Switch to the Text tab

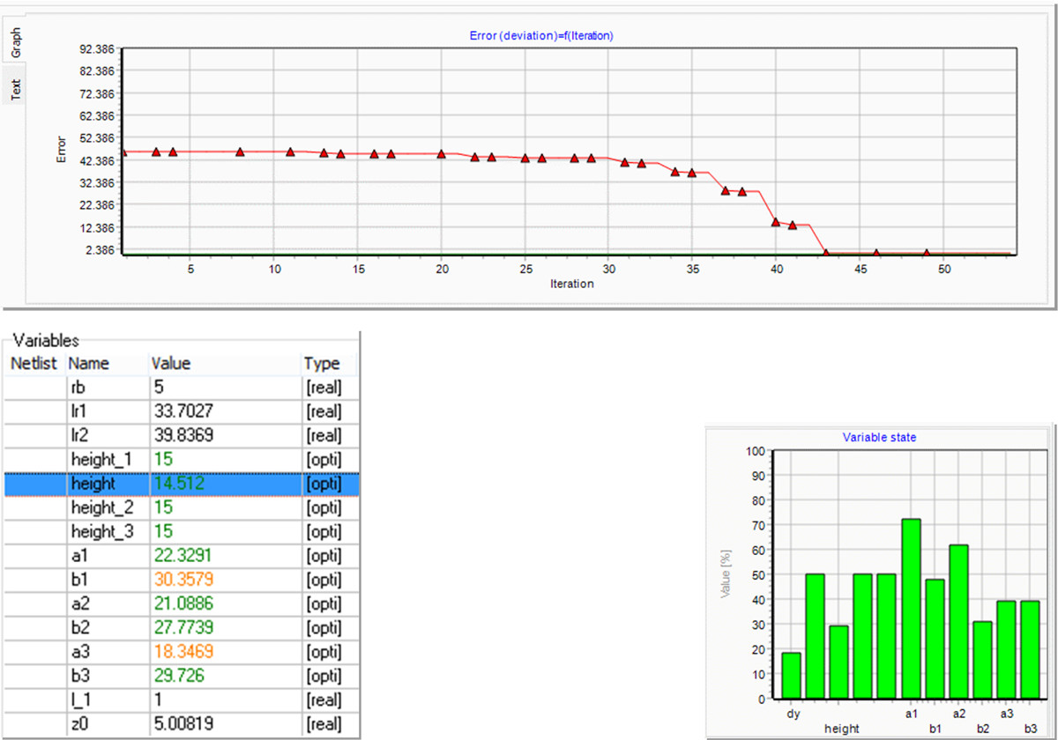pyautogui.click(x=15, y=88)
